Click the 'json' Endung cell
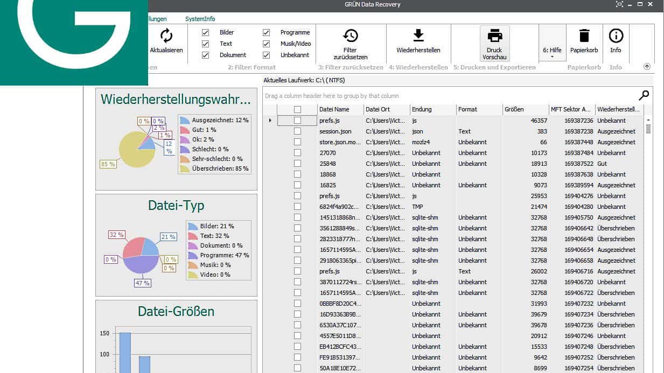This screenshot has width=664, height=373. [433, 131]
